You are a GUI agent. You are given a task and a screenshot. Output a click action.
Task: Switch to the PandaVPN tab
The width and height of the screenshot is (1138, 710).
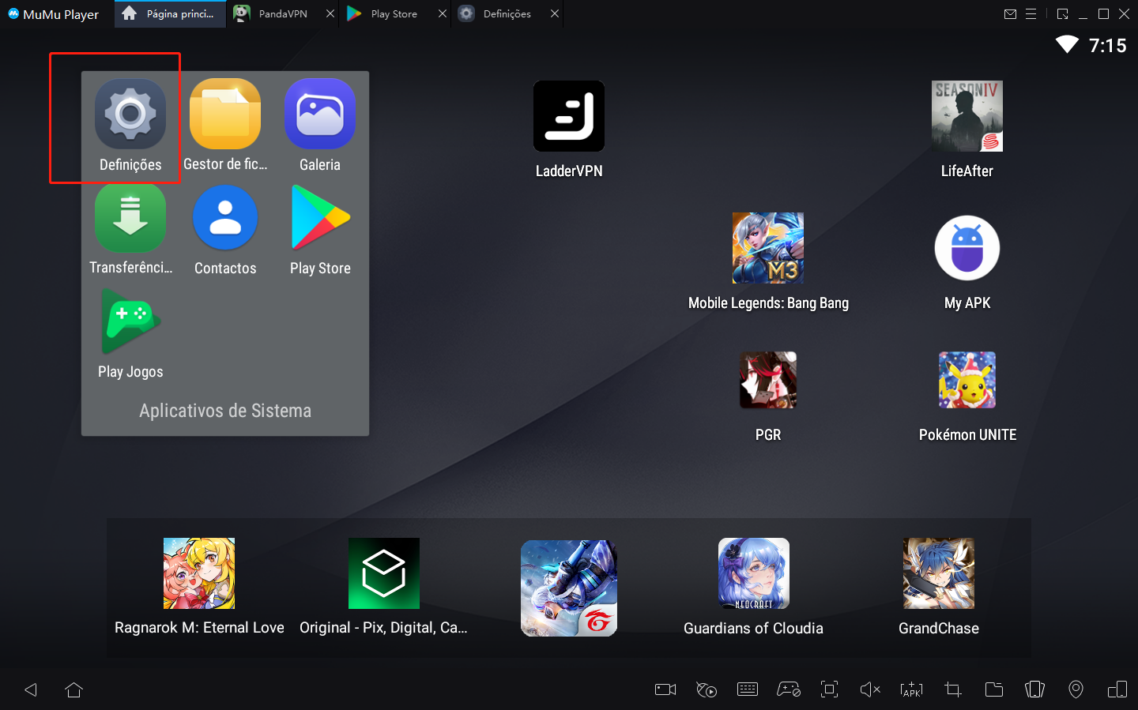click(x=281, y=13)
